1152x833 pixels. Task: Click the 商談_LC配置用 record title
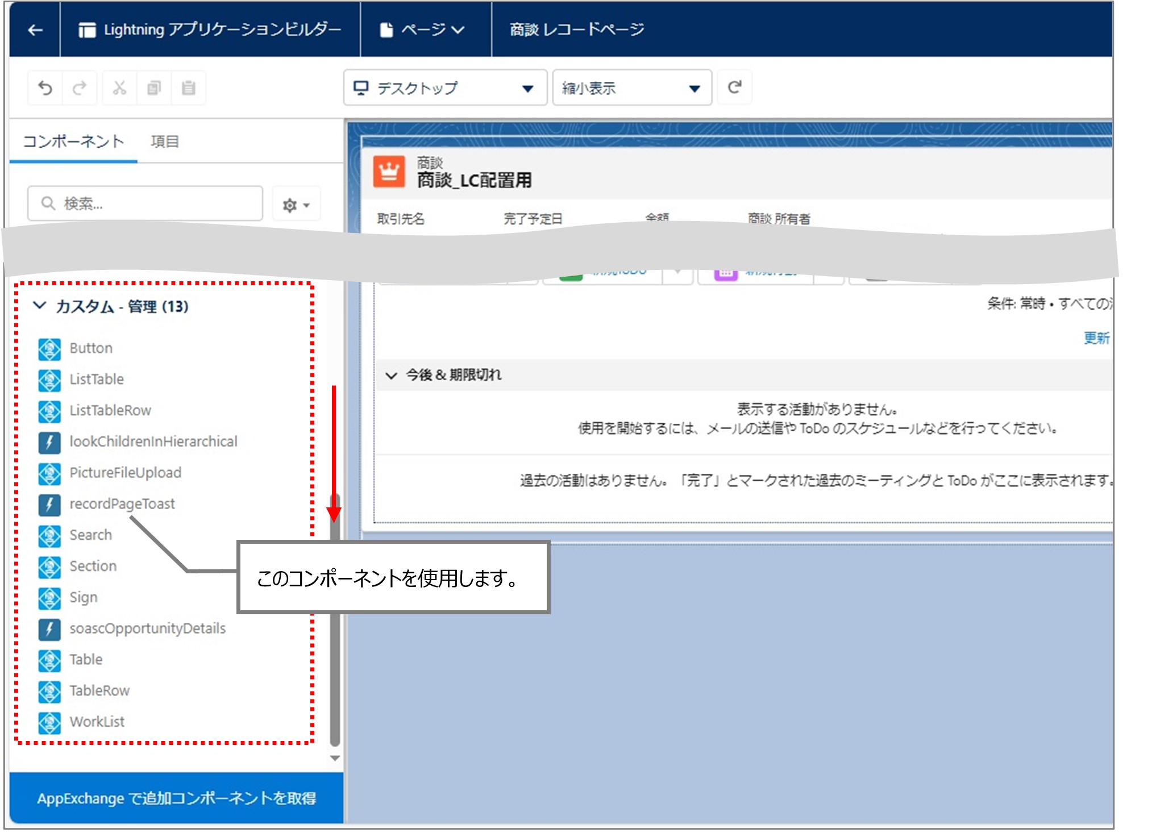coord(475,181)
